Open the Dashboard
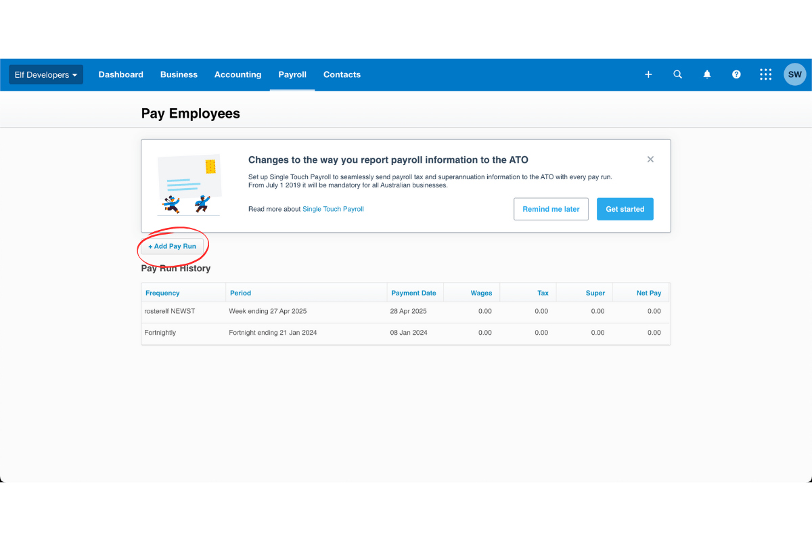The image size is (812, 541). tap(120, 74)
